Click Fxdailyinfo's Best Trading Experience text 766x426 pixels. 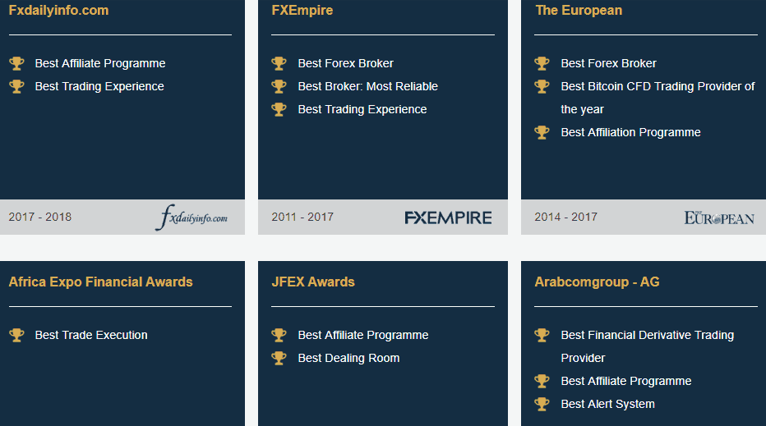click(x=99, y=86)
